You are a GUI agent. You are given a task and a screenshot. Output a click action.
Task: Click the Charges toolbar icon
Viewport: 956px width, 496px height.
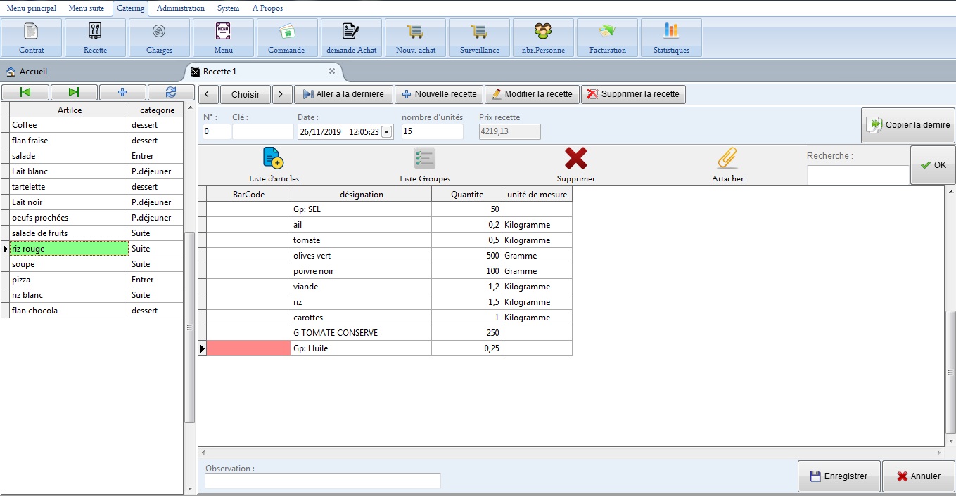click(x=159, y=32)
